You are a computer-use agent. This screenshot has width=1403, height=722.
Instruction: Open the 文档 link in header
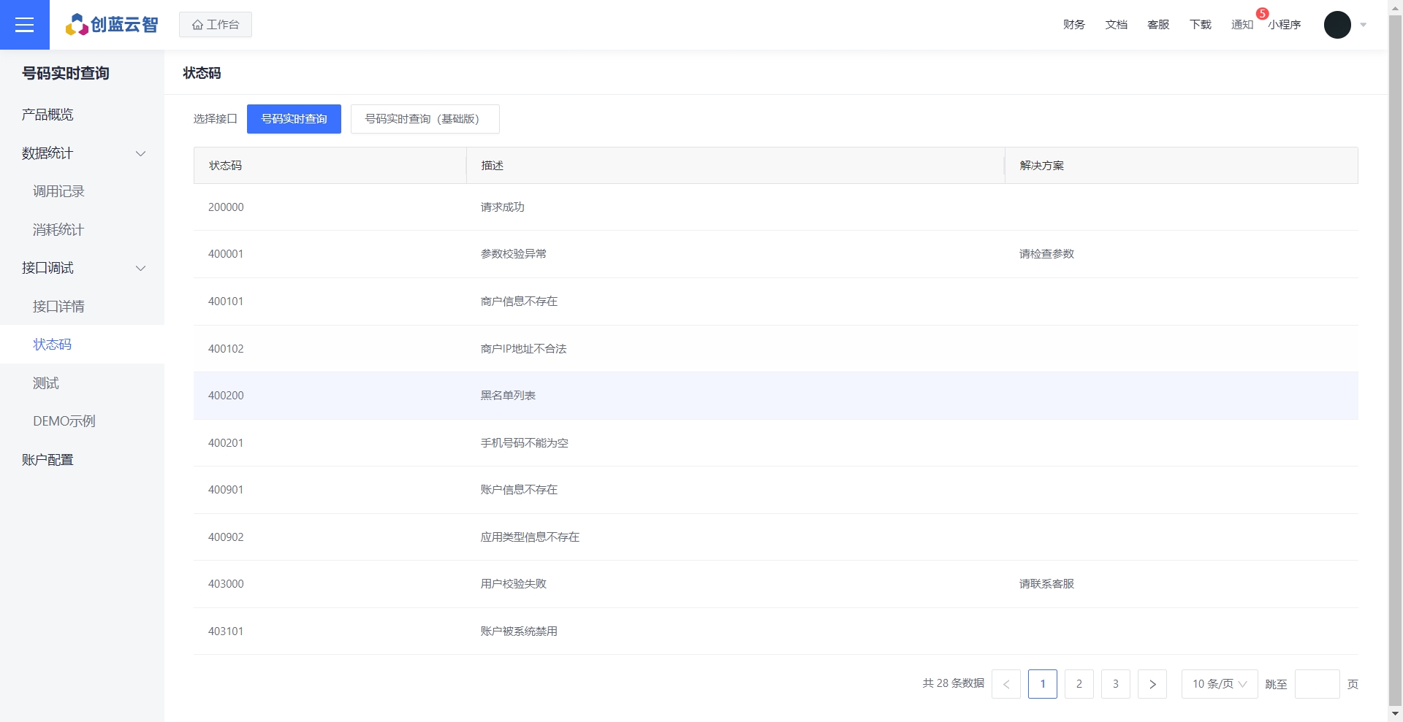pyautogui.click(x=1116, y=25)
